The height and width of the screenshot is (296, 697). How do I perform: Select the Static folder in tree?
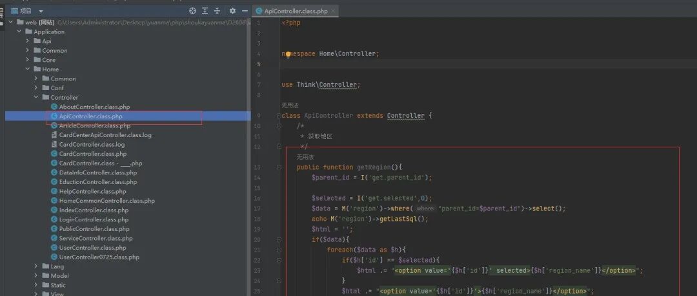point(58,285)
